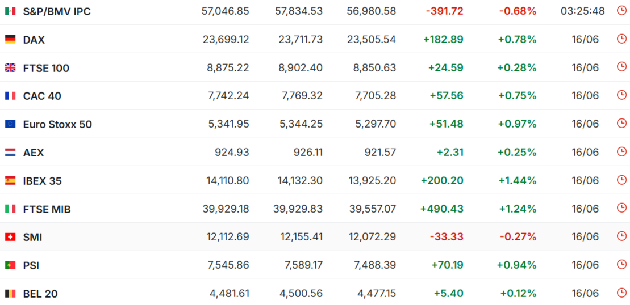
Task: Click the German flag next to DAX
Action: pos(10,40)
